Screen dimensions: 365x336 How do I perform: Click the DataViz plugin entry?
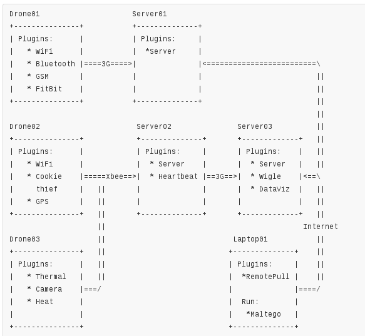pyautogui.click(x=274, y=189)
